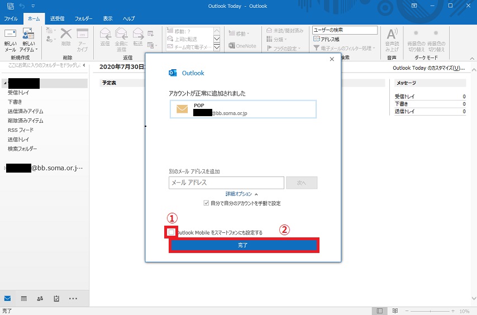Screen dimensions: 477x315
Task: Select the added POP account card
Action: 243,109
